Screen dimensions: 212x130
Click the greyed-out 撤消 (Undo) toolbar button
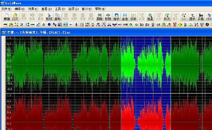coord(32,17)
